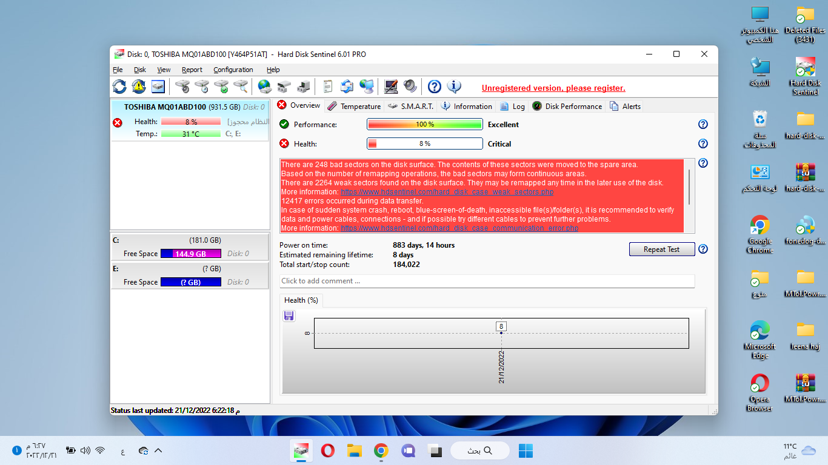The width and height of the screenshot is (828, 465).
Task: Click the speaker sound toolbar icon
Action: (410, 87)
